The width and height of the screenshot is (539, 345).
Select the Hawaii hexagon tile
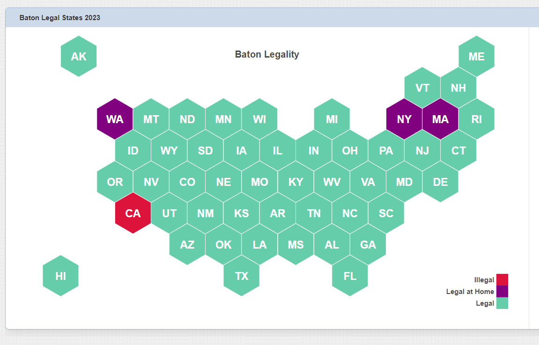(60, 276)
